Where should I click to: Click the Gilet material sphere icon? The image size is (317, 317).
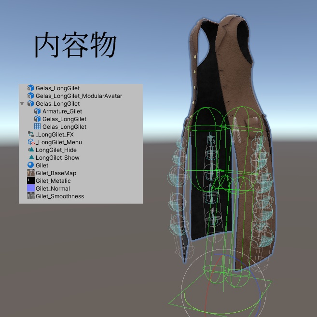point(31,165)
